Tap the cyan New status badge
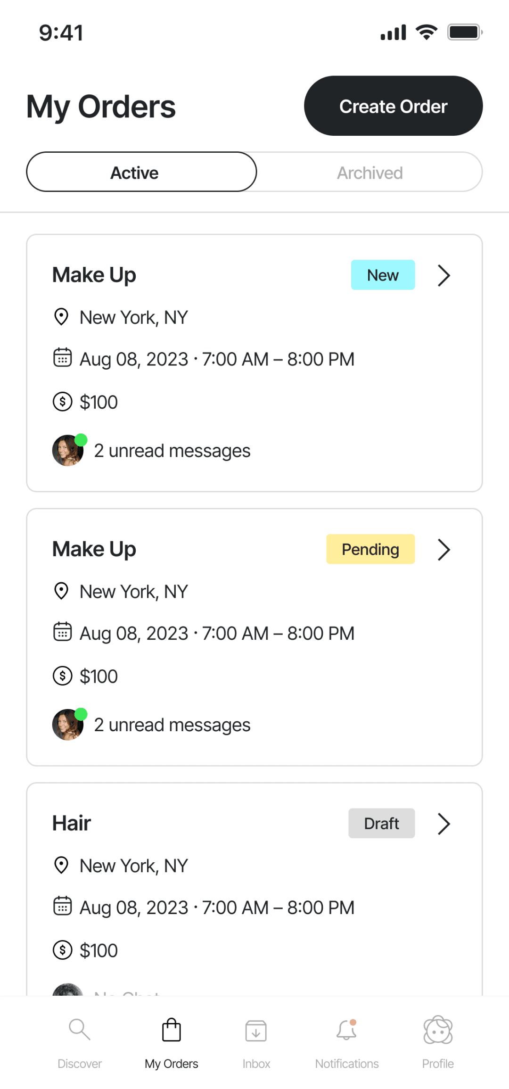This screenshot has height=1089, width=509. [x=383, y=275]
